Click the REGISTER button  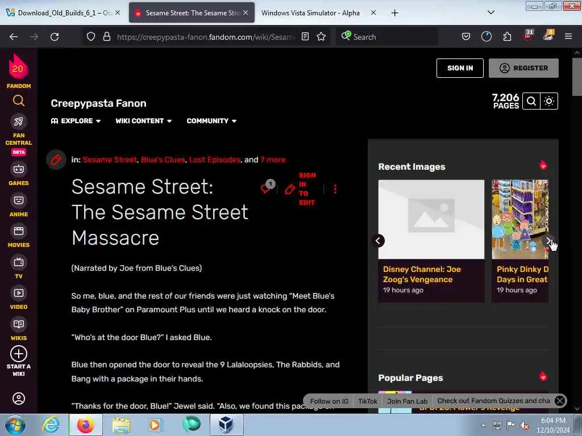tap(523, 68)
